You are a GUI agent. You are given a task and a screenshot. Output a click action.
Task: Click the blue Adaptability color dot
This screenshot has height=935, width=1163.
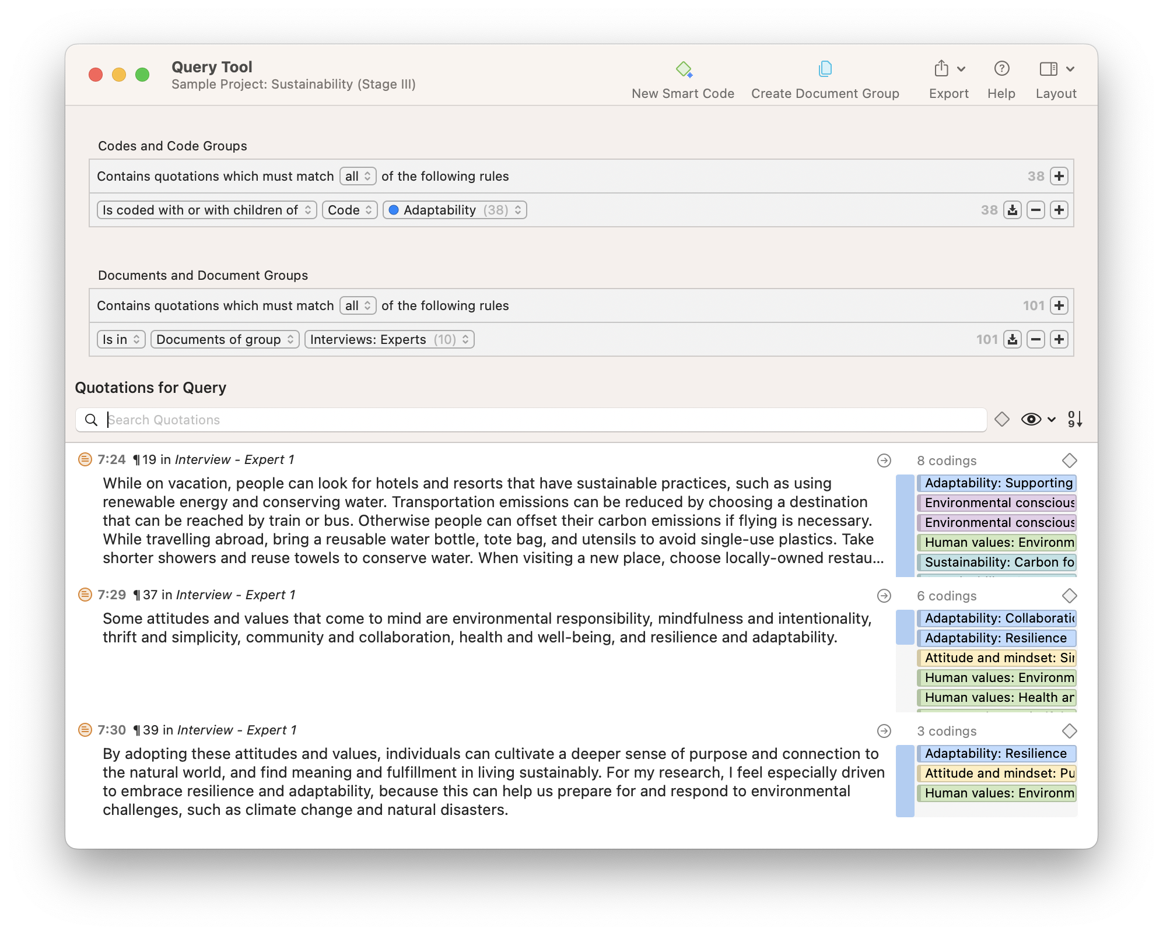pos(394,210)
